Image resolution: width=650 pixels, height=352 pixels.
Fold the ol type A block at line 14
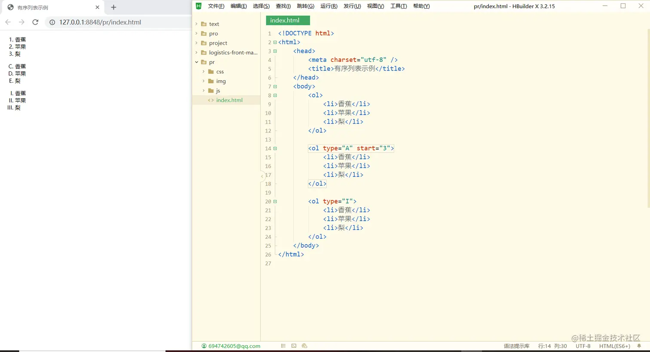(x=275, y=149)
